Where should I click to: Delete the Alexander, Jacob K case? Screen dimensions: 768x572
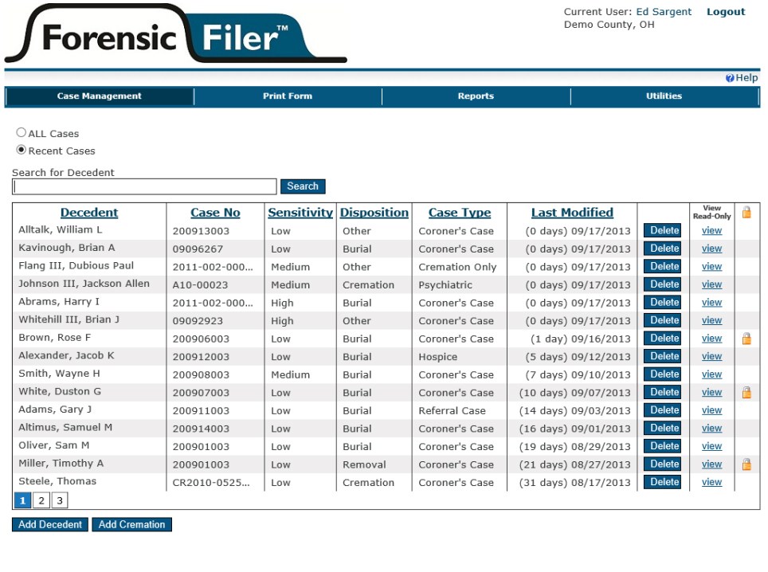[663, 356]
